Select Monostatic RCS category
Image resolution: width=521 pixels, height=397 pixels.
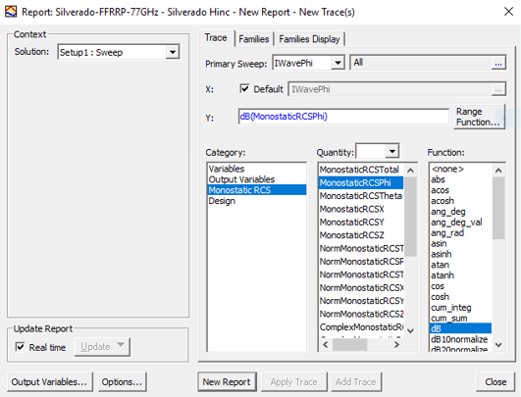click(x=256, y=190)
